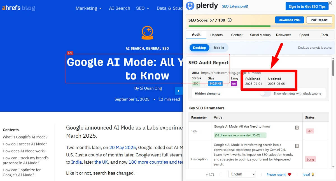Go to How can I track my brand's presence
The width and height of the screenshot is (336, 181).
pyautogui.click(x=25, y=160)
